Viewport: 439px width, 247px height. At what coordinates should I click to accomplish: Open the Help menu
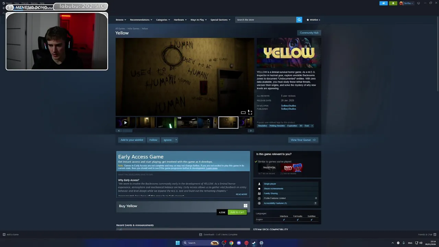click(x=42, y=3)
